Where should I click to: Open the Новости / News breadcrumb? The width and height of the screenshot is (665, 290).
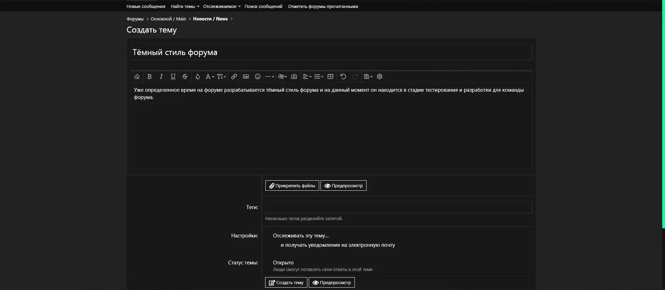pyautogui.click(x=210, y=19)
